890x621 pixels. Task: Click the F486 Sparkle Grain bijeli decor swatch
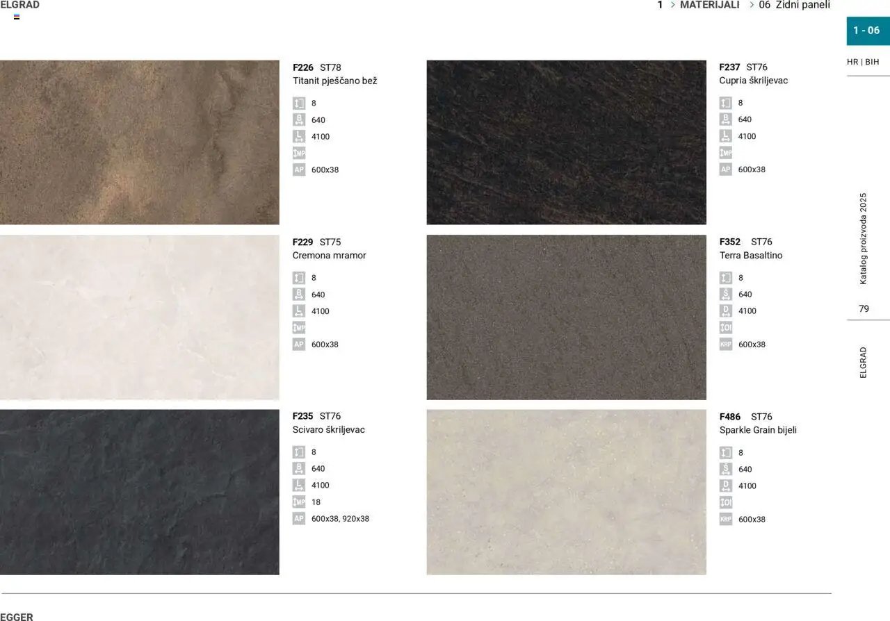[566, 493]
